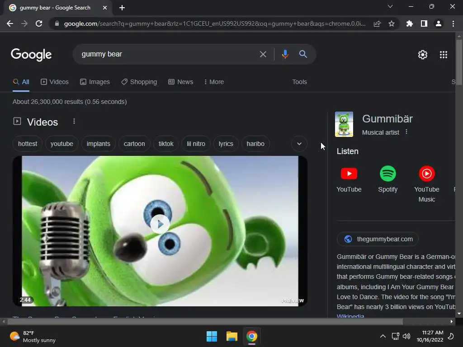The width and height of the screenshot is (463, 347).
Task: Show hidden system tray icons
Action: point(383,336)
